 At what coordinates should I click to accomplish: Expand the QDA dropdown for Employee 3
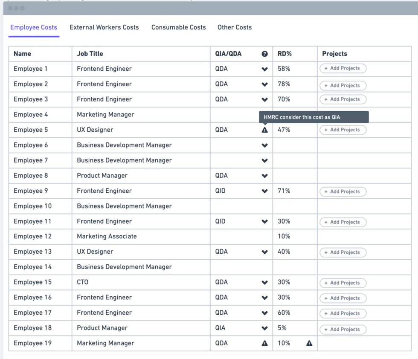tap(264, 99)
